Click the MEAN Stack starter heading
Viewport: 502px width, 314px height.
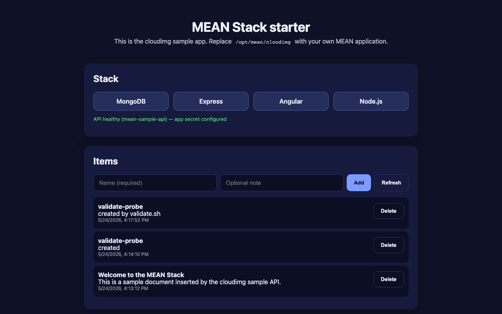(x=251, y=27)
